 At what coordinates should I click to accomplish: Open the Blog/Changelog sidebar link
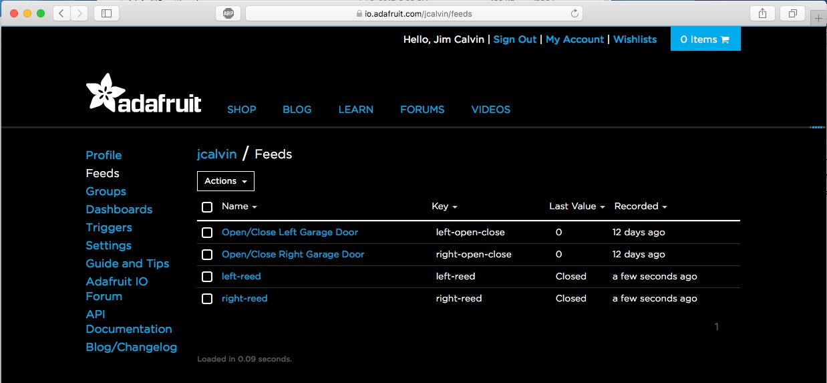pyautogui.click(x=132, y=347)
